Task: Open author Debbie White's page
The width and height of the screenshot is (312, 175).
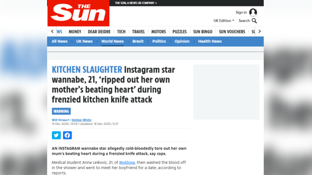Action: (82, 120)
